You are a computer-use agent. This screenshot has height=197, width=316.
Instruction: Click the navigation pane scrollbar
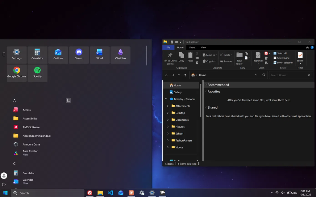coord(201,101)
